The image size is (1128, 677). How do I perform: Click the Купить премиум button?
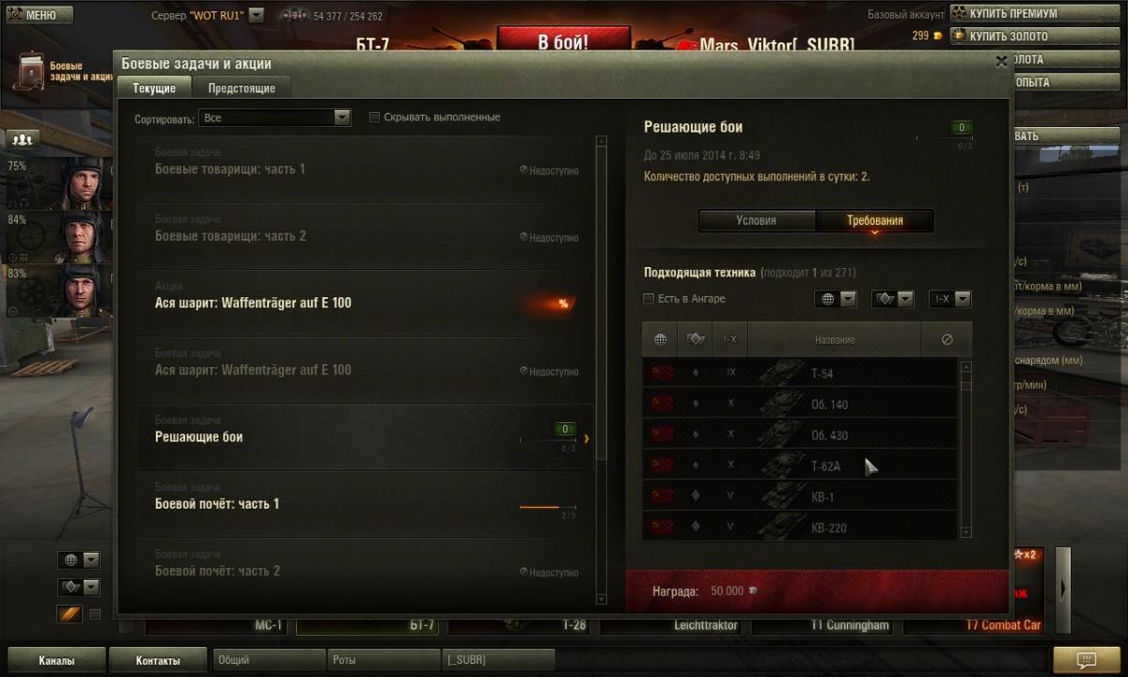1012,13
